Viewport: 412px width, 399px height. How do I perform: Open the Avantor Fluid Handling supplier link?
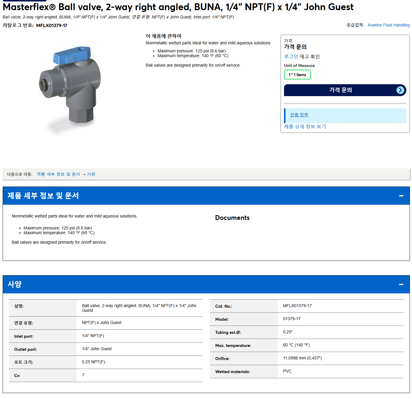pos(388,25)
